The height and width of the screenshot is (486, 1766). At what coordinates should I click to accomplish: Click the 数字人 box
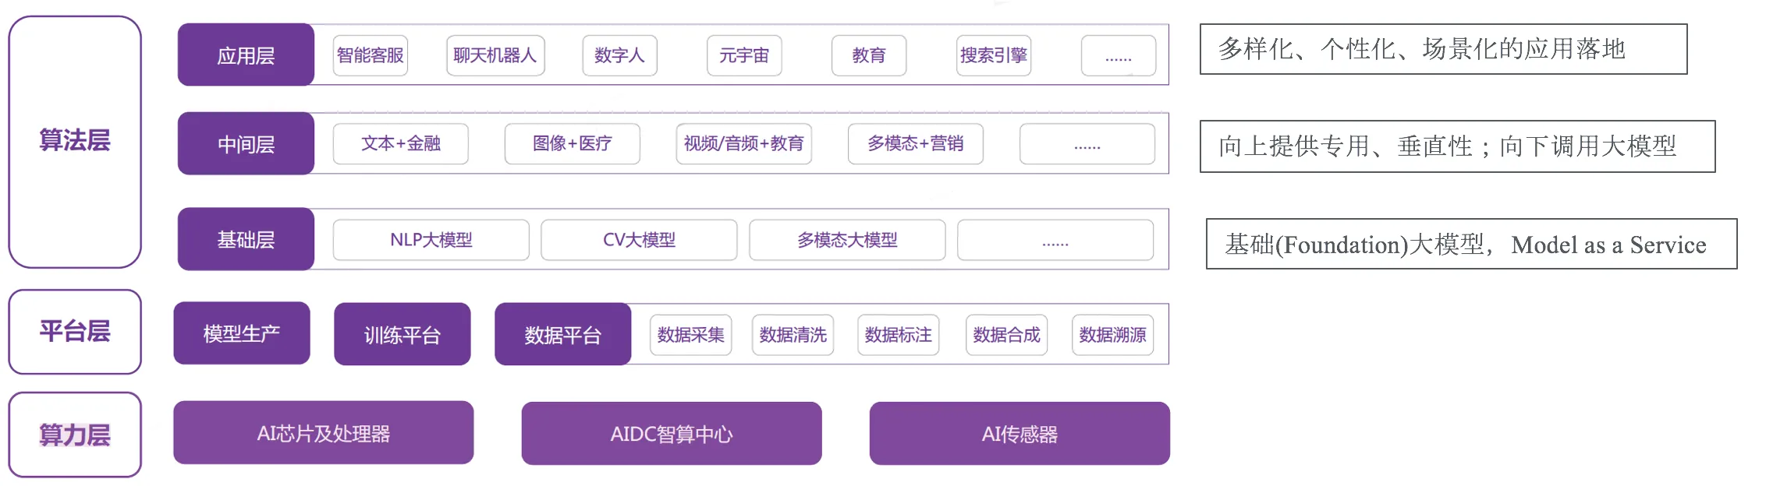[619, 55]
